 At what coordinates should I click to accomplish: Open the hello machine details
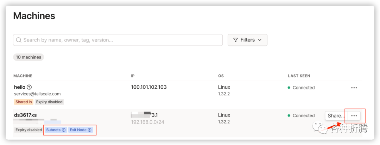click(20, 87)
